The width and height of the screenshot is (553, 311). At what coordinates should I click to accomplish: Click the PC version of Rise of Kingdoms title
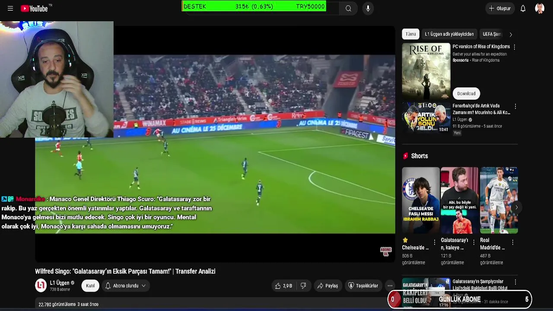481,47
